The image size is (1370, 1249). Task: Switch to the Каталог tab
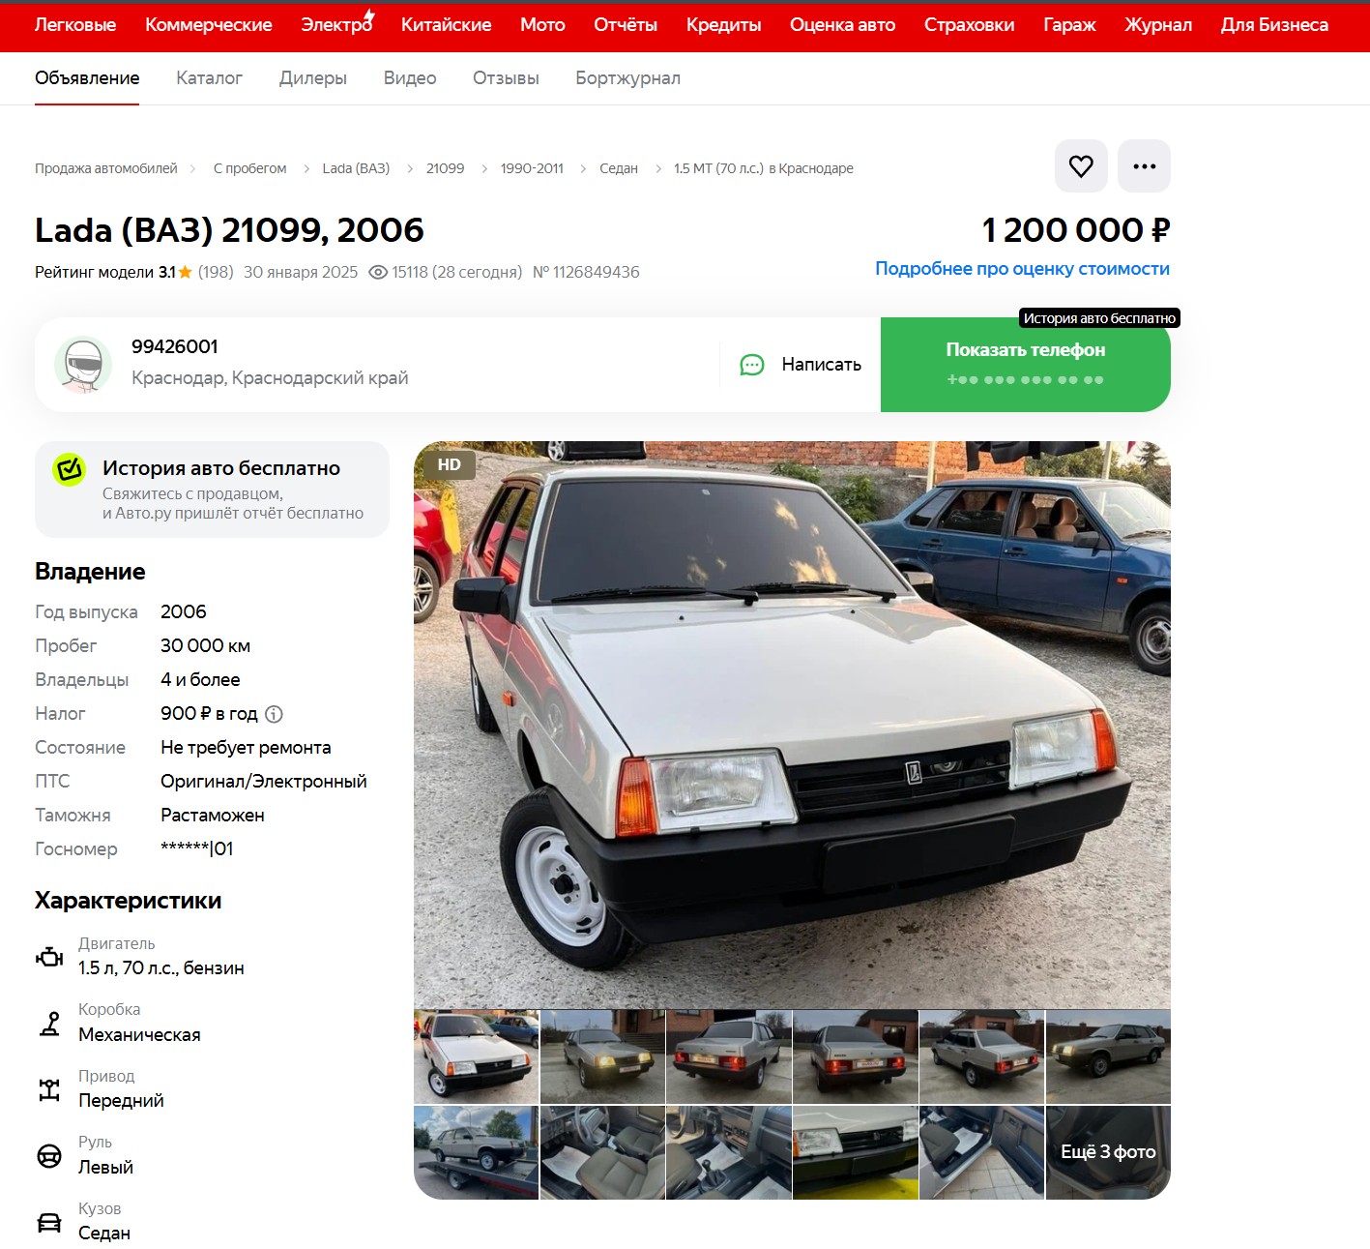point(209,78)
